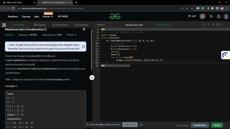Click the Google Cloud lab assignments banner

(46, 47)
